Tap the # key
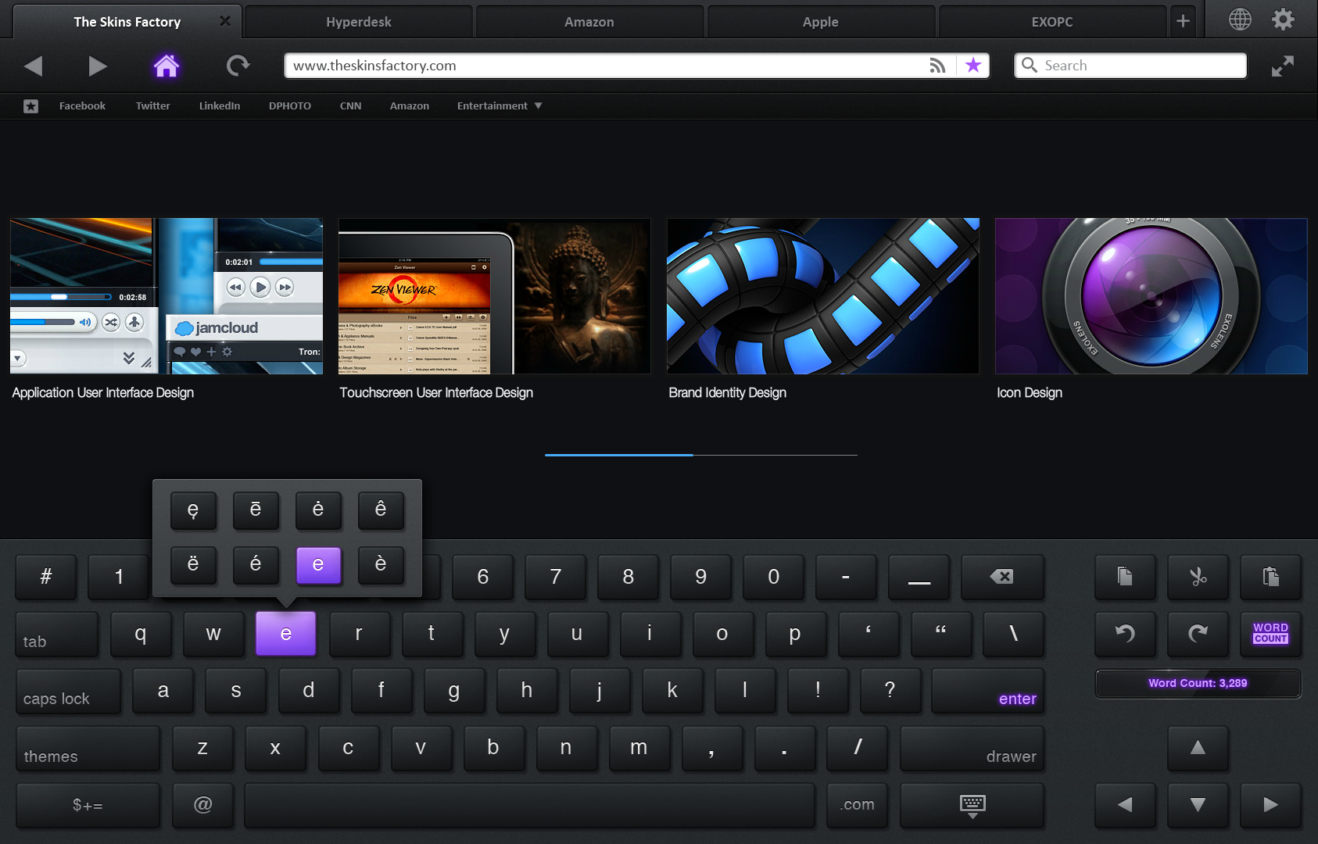 pyautogui.click(x=46, y=577)
